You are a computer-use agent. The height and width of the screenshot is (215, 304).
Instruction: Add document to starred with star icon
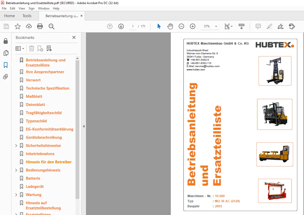click(x=18, y=26)
